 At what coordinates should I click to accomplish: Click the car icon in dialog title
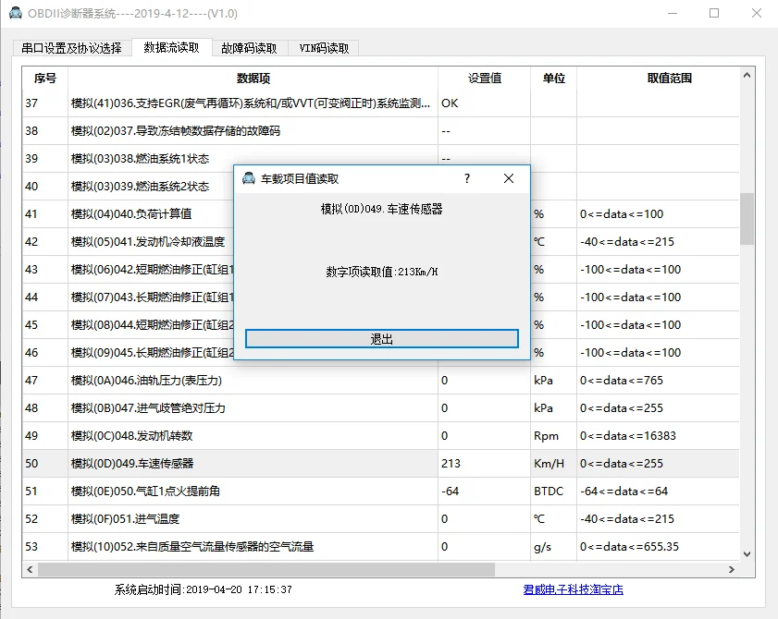coord(249,178)
